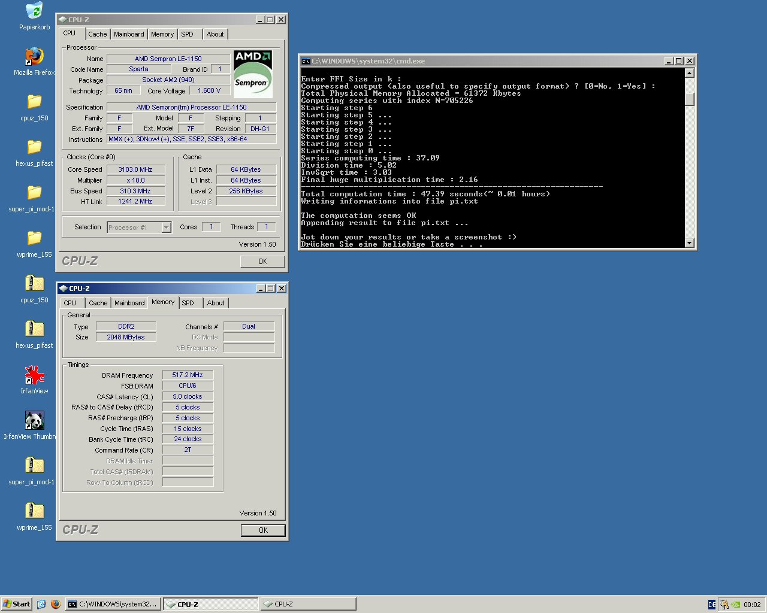Image resolution: width=767 pixels, height=613 pixels.
Task: Click the cmd.exe title bar icon
Action: [x=306, y=61]
